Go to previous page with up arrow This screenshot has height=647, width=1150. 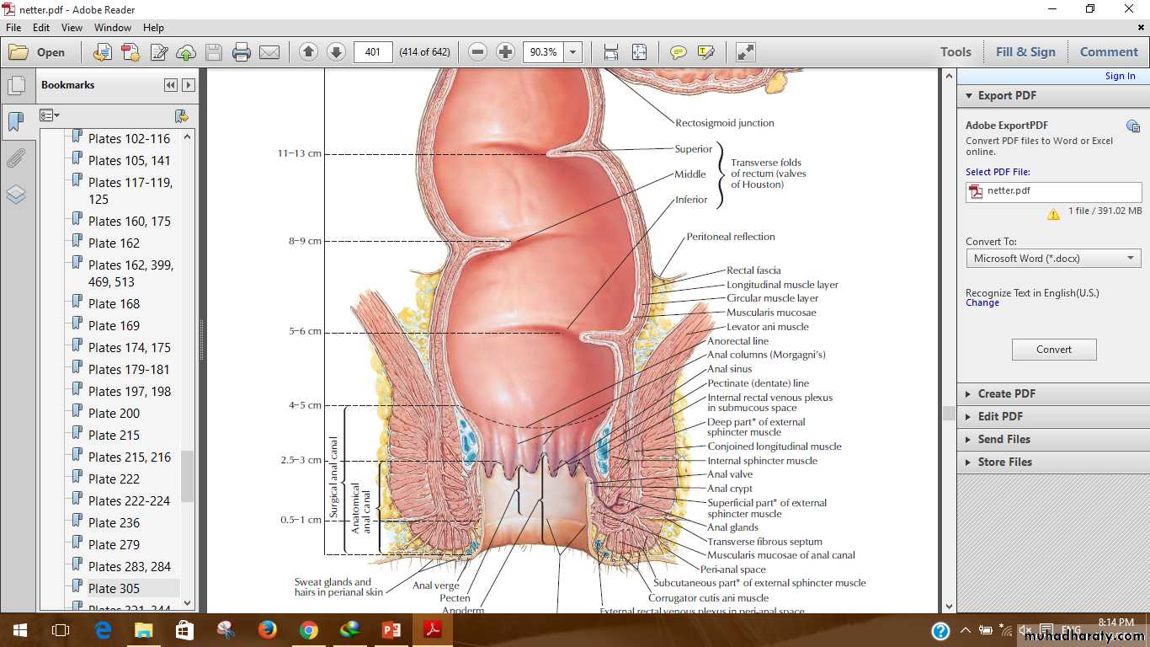308,52
